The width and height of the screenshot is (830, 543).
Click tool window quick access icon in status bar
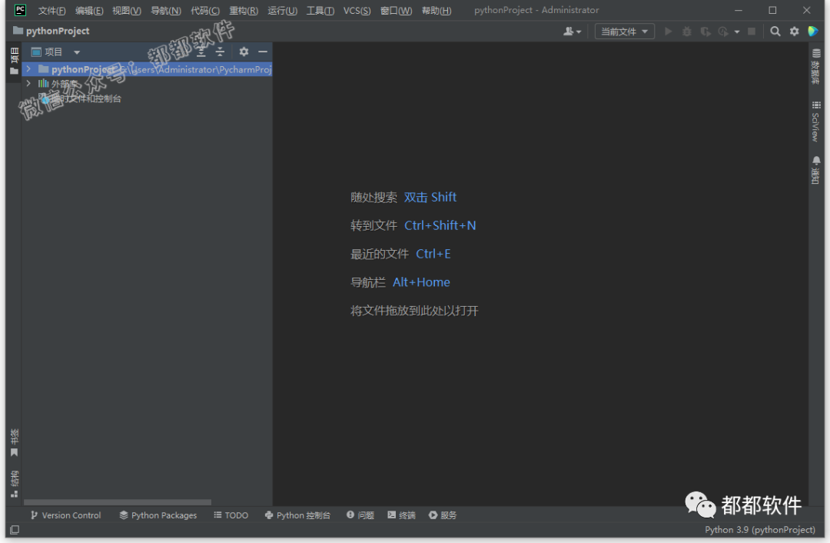15,530
